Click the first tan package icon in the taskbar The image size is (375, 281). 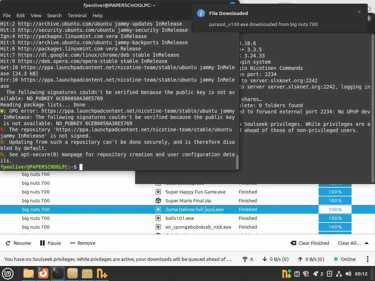72,274
